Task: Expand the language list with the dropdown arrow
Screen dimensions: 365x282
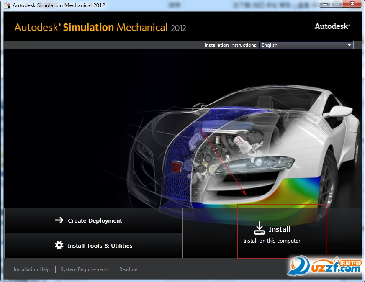Action: point(349,45)
